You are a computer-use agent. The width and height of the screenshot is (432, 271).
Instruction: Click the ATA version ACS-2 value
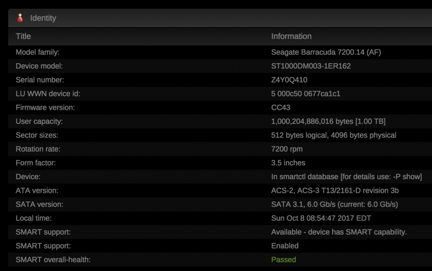pos(335,190)
